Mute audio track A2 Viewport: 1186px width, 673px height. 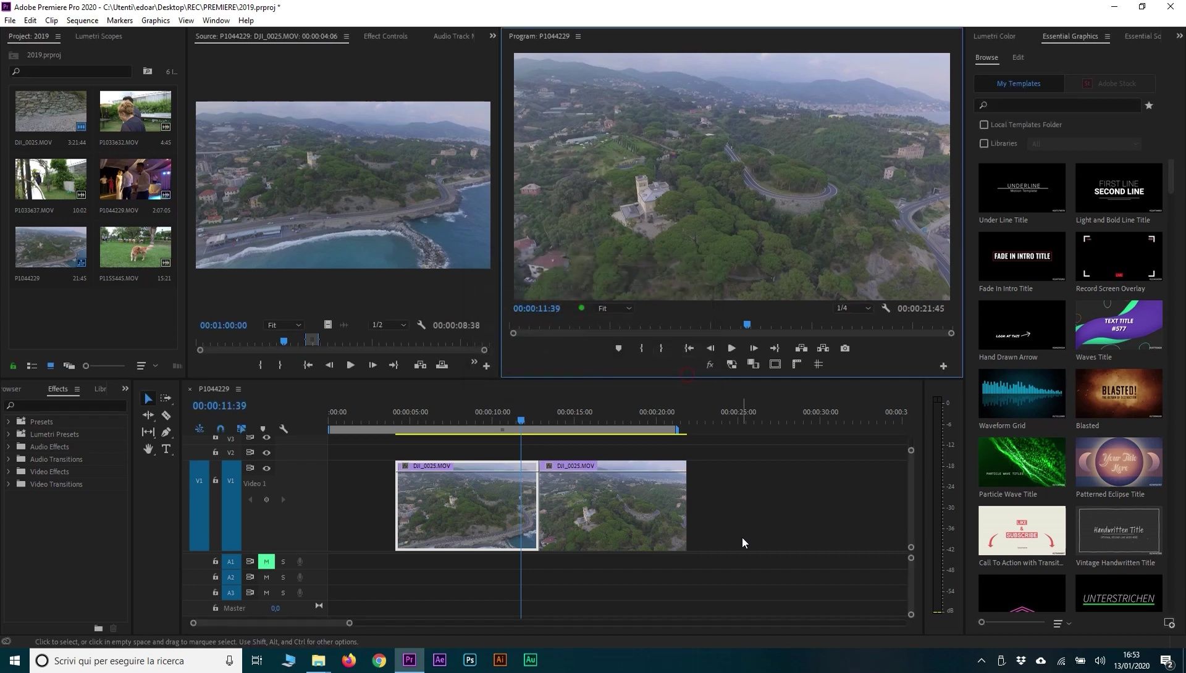tap(266, 577)
